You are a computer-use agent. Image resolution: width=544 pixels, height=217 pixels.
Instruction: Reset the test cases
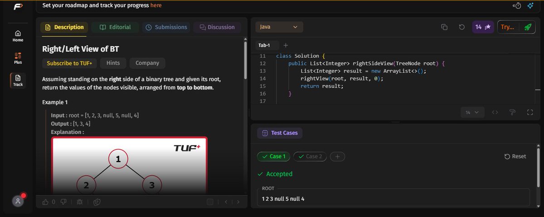(515, 156)
